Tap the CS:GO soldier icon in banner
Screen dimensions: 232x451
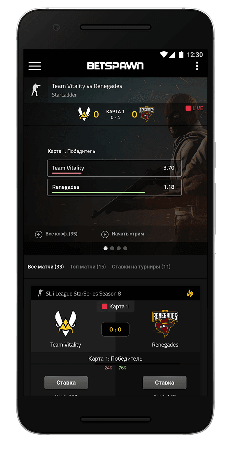(x=35, y=90)
